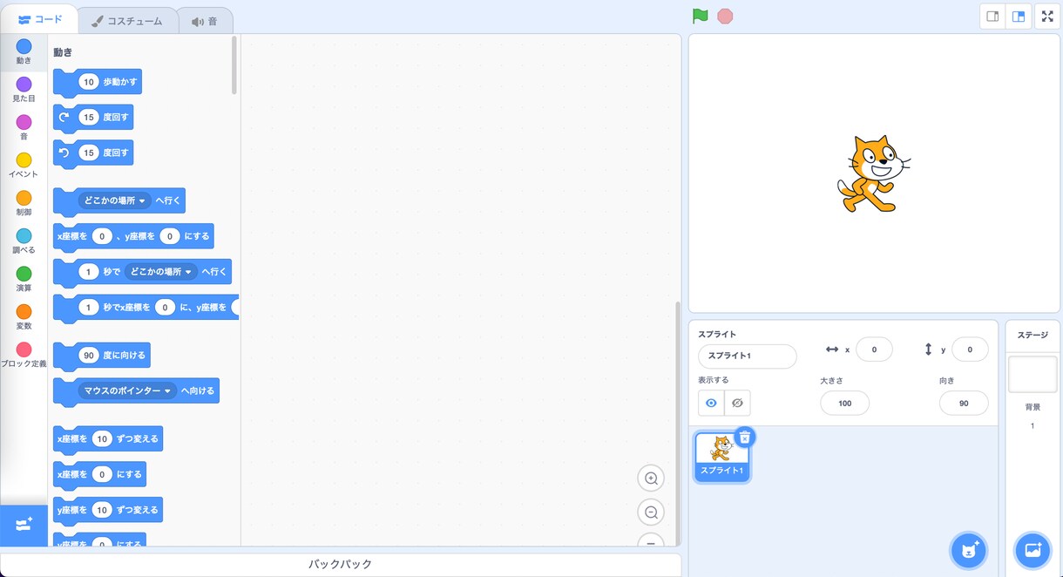The height and width of the screenshot is (577, 1063).
Task: Click the block palette scrollbar
Action: point(234,64)
